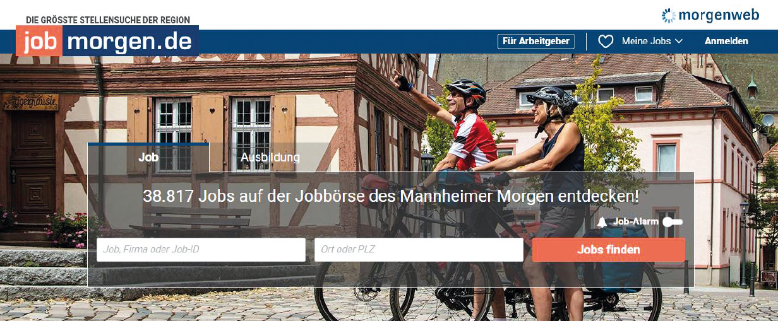This screenshot has width=778, height=321.
Task: Click the morgenweb swirl logo icon
Action: (669, 15)
